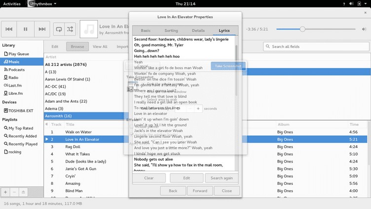Open the Activities overview
Image resolution: width=371 pixels, height=209 pixels.
(12, 4)
